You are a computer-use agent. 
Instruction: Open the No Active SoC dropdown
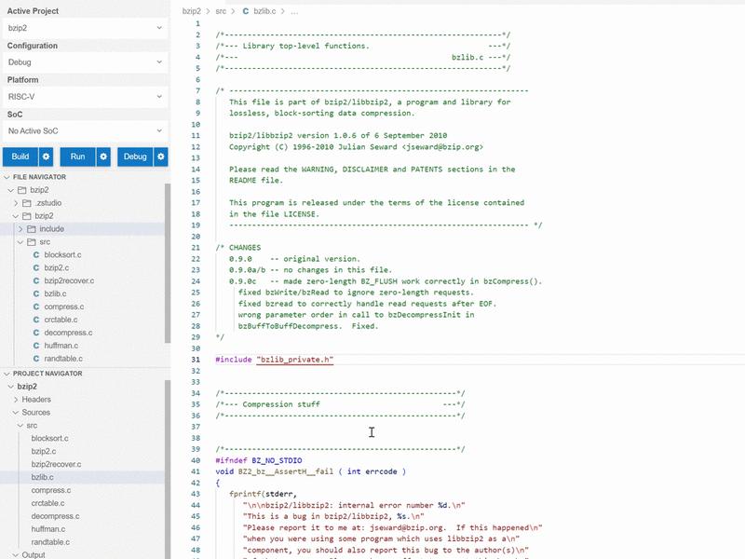[86, 130]
